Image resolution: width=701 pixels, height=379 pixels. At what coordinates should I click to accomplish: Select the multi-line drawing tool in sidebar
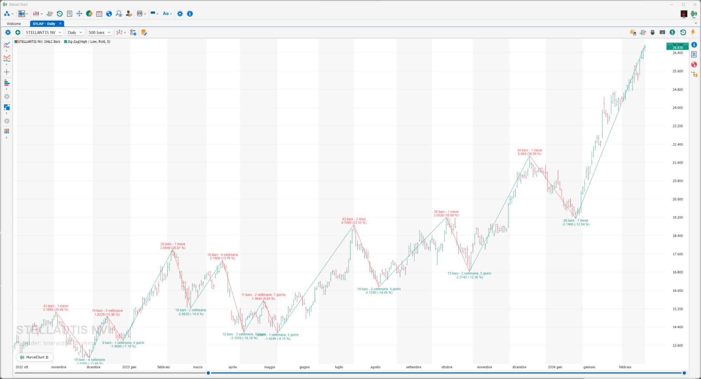7,58
